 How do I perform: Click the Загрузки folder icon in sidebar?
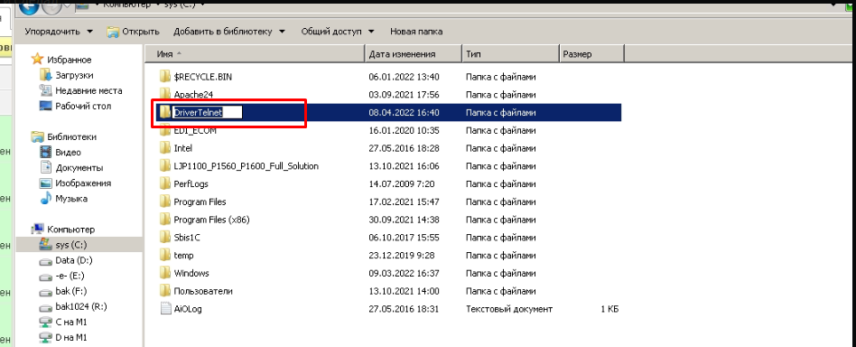point(46,75)
